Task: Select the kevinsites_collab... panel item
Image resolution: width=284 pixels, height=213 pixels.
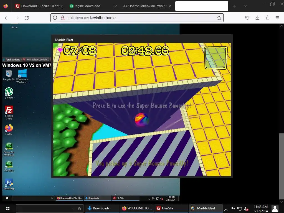Action: click(x=36, y=59)
